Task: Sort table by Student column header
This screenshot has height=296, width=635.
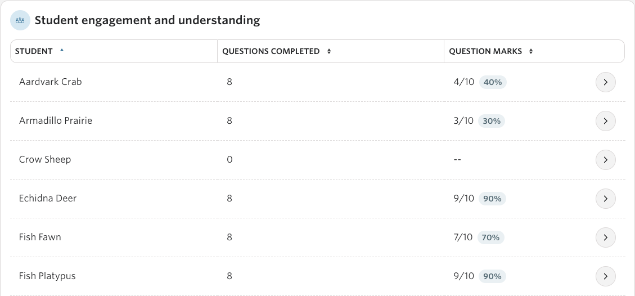Action: tap(34, 51)
